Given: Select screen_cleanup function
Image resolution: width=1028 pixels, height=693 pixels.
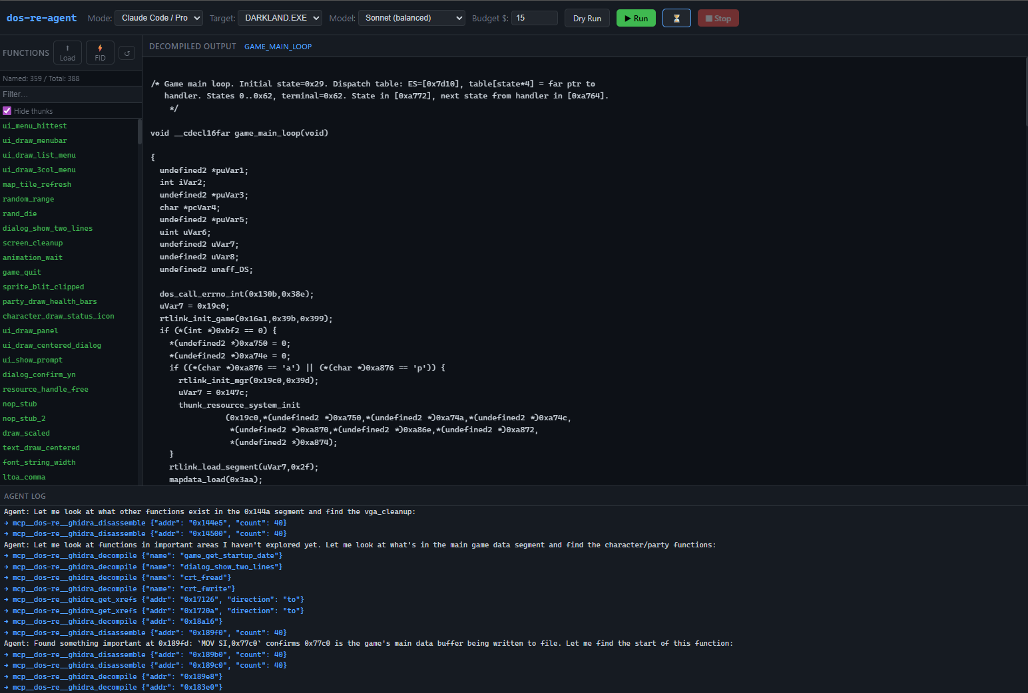Looking at the screenshot, I should (x=33, y=243).
